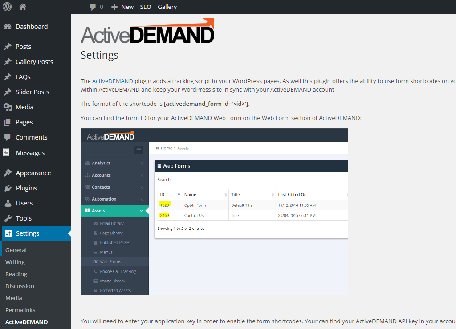Select Image Library in embedded sidebar
Image resolution: width=456 pixels, height=329 pixels.
pos(113,281)
